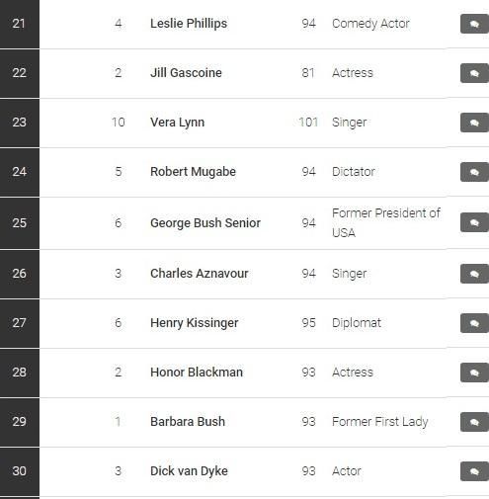Select the name Leslie Phillips
The height and width of the screenshot is (499, 489).
click(x=189, y=24)
